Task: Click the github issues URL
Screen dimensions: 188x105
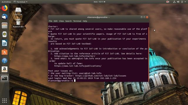Action: tap(101, 76)
